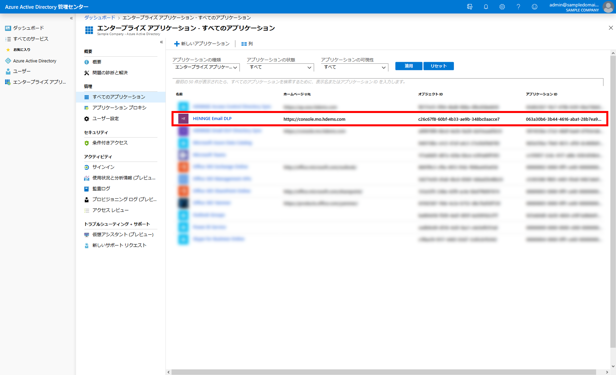The width and height of the screenshot is (616, 375).
Task: Click the Columns (列) toolbar button
Action: click(247, 44)
